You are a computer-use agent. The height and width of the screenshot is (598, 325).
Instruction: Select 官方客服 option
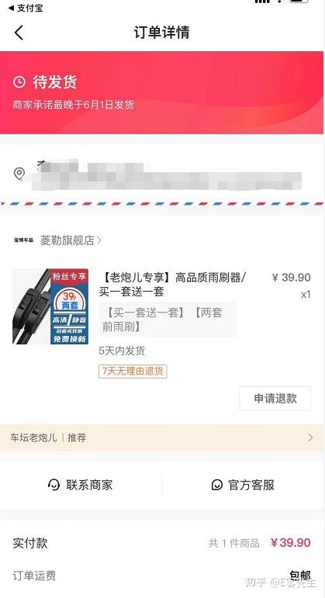[x=243, y=485]
